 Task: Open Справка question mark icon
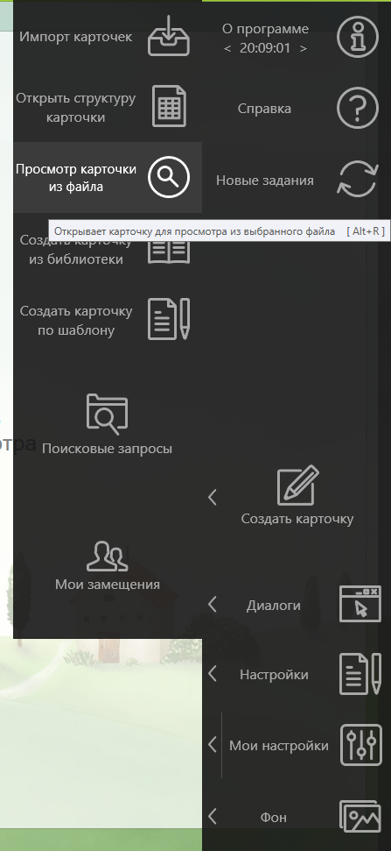click(358, 109)
